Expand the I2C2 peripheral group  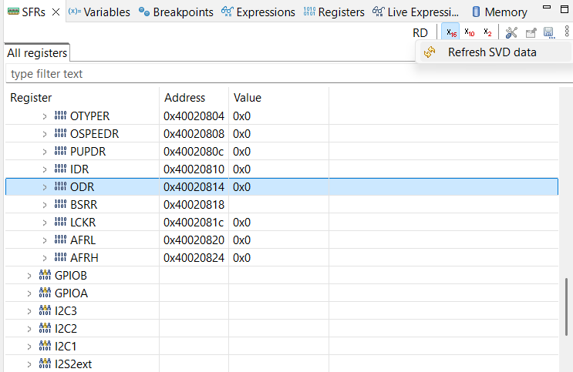tap(29, 329)
